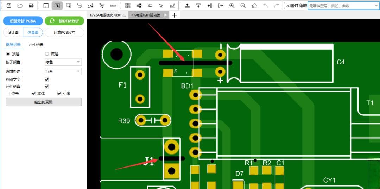This screenshot has width=380, height=189.
Task: Open the Ohm impedance calculation tool
Action: pos(150,6)
